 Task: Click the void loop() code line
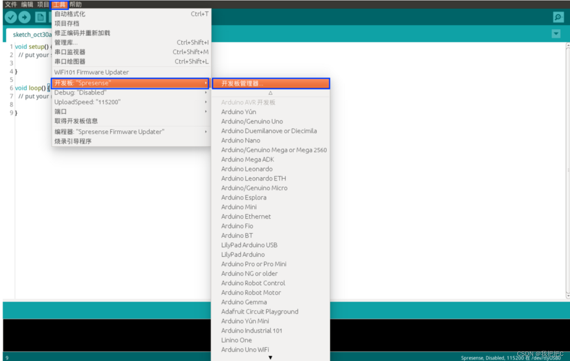point(32,88)
